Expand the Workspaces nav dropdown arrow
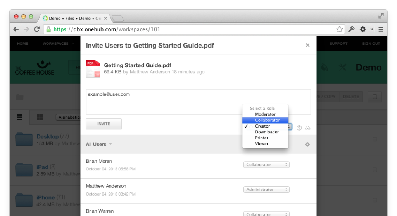The image size is (397, 216). [73, 43]
